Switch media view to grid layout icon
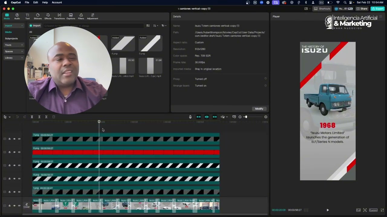Screen dimensions: 387x217 [x=148, y=26]
